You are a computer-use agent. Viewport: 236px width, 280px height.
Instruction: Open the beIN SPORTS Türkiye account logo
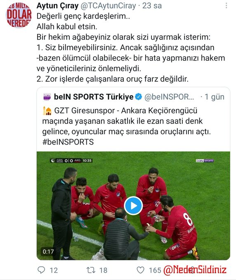(47, 97)
